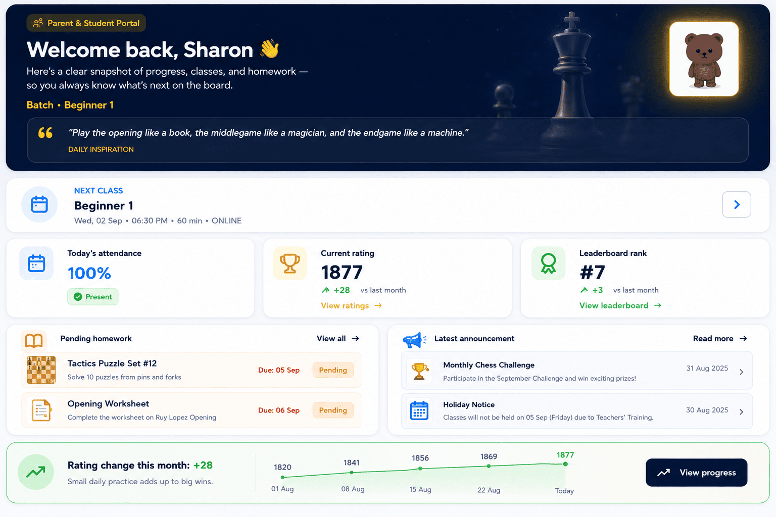
Task: Click the Beginner 1 next class title
Action: pyautogui.click(x=104, y=205)
